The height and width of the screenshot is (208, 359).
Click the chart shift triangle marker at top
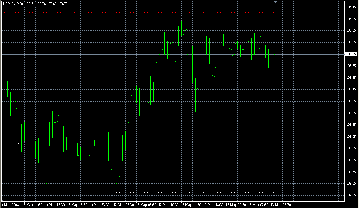276,2
